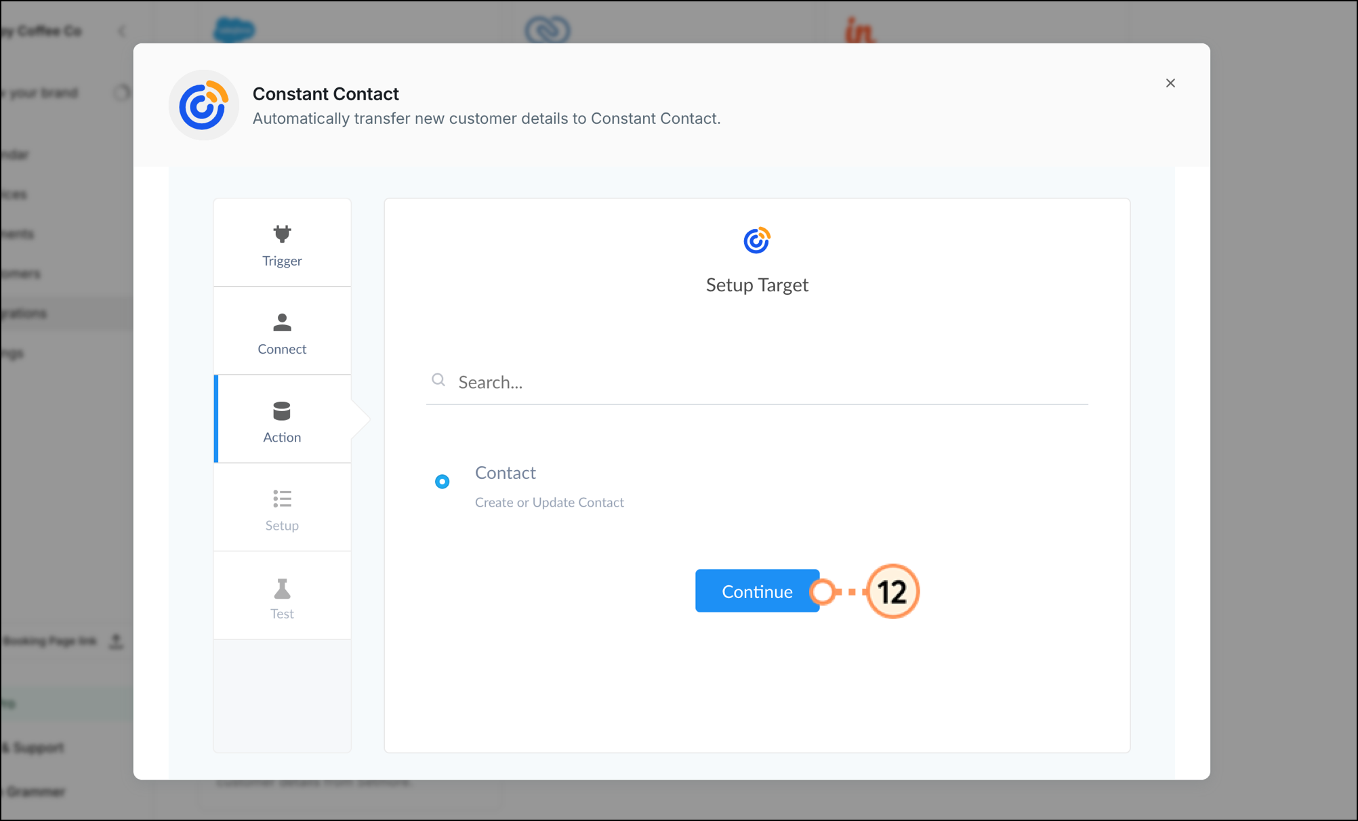Screen dimensions: 1358x821
Task: Click the 'Create or Update Contact' description
Action: (x=550, y=502)
